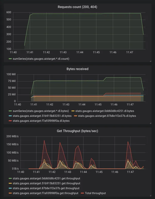Click 200 MB/s y-axis label in throughput chart
155x199 pixels.
point(12,136)
